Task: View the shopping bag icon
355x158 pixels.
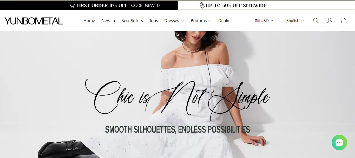Action: [344, 21]
